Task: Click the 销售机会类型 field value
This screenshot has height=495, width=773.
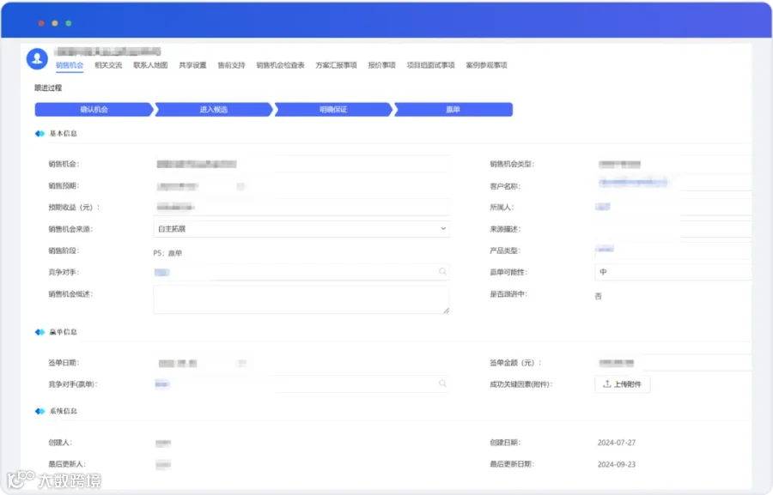Action: point(619,164)
